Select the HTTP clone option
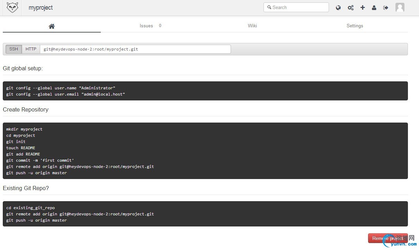419x250 pixels. tap(31, 49)
